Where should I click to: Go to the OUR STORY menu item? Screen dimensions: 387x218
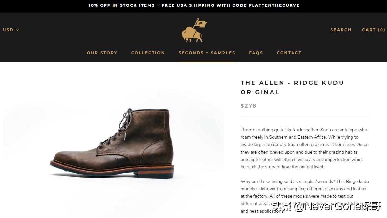[x=102, y=53]
